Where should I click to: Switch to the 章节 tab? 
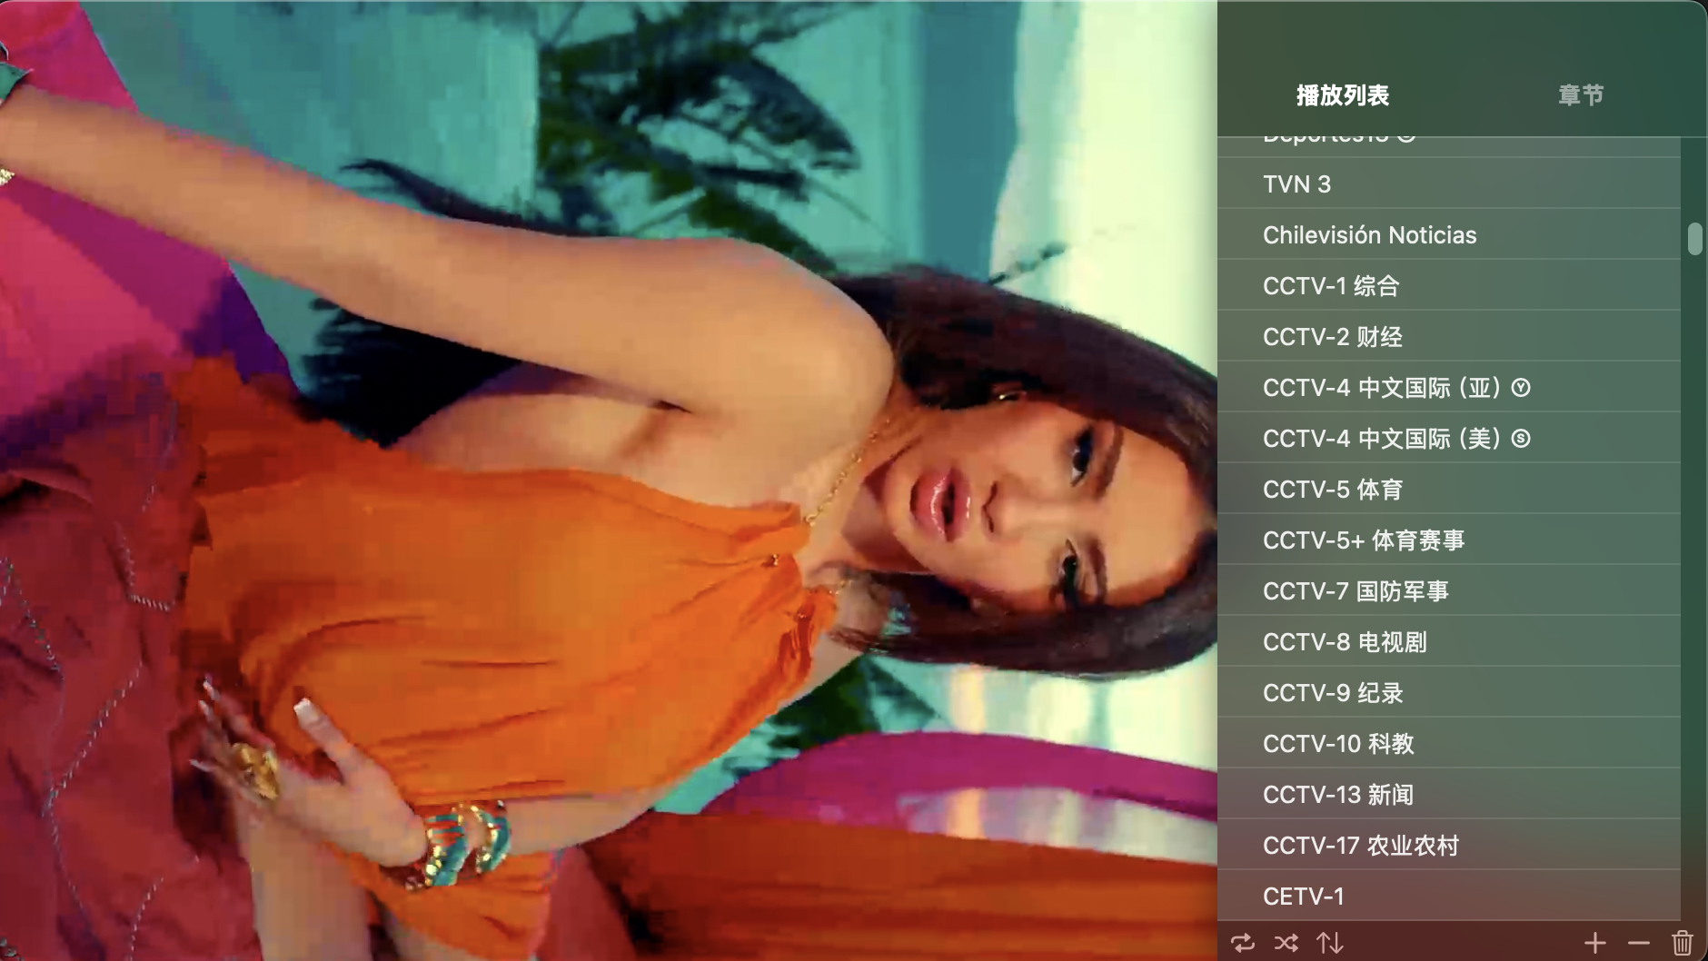[x=1581, y=94]
